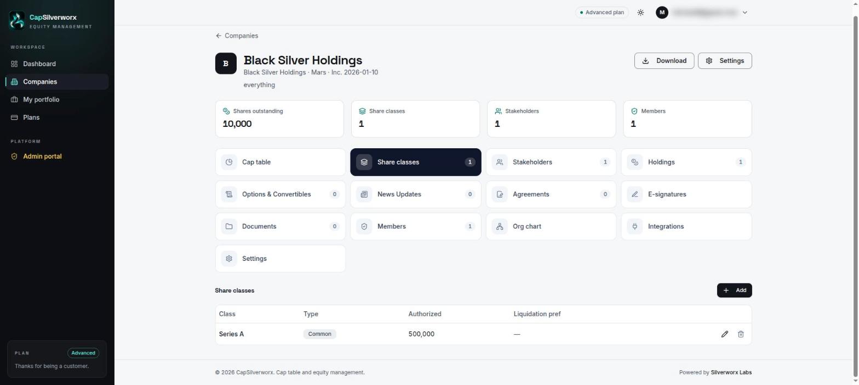The image size is (859, 385).
Task: Click the CapSilverworx logo icon
Action: 17,21
